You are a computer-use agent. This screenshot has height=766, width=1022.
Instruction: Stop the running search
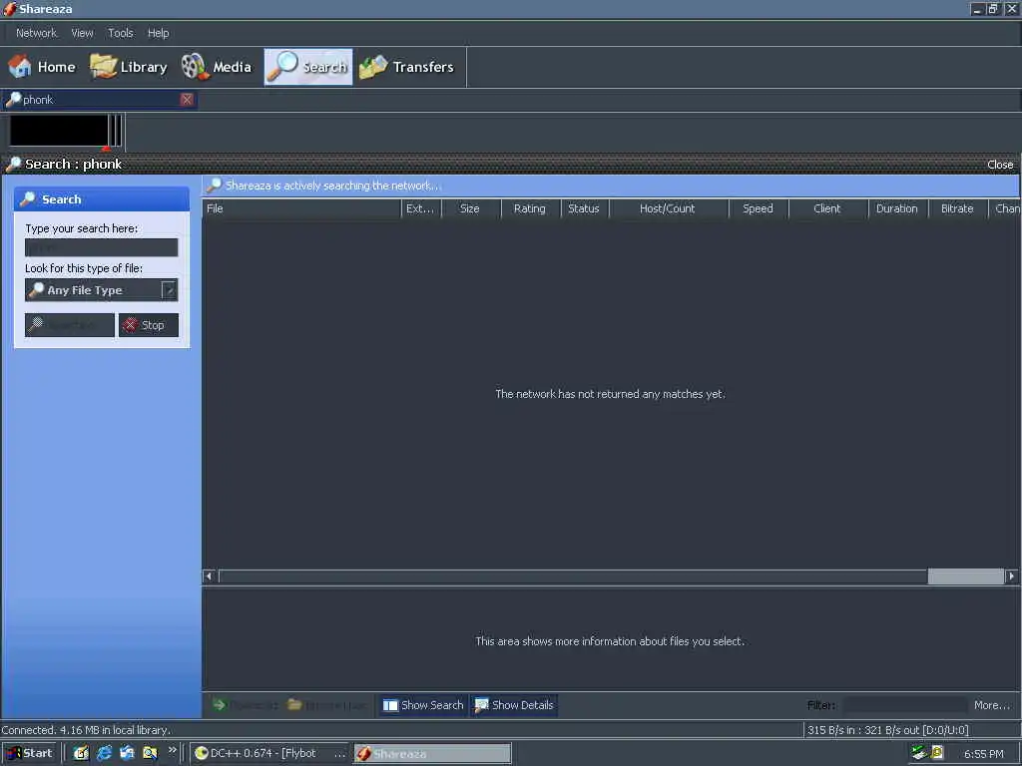(x=148, y=325)
